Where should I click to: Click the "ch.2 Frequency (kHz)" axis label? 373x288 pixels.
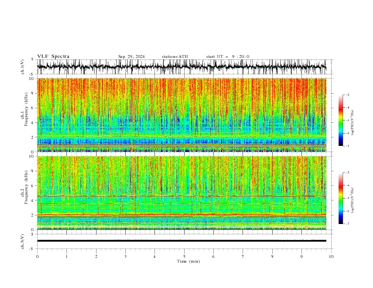(24, 187)
